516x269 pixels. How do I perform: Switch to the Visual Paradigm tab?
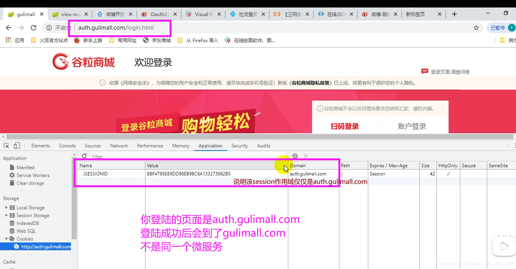[x=204, y=14]
